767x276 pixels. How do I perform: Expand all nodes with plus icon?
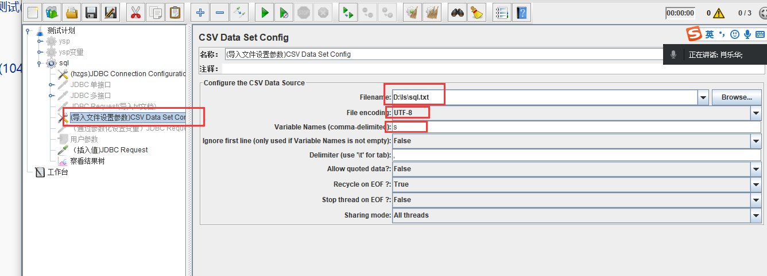[x=200, y=13]
